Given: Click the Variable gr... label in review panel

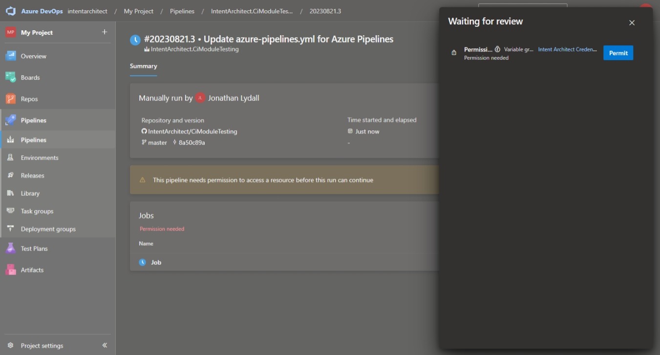Looking at the screenshot, I should pos(519,49).
